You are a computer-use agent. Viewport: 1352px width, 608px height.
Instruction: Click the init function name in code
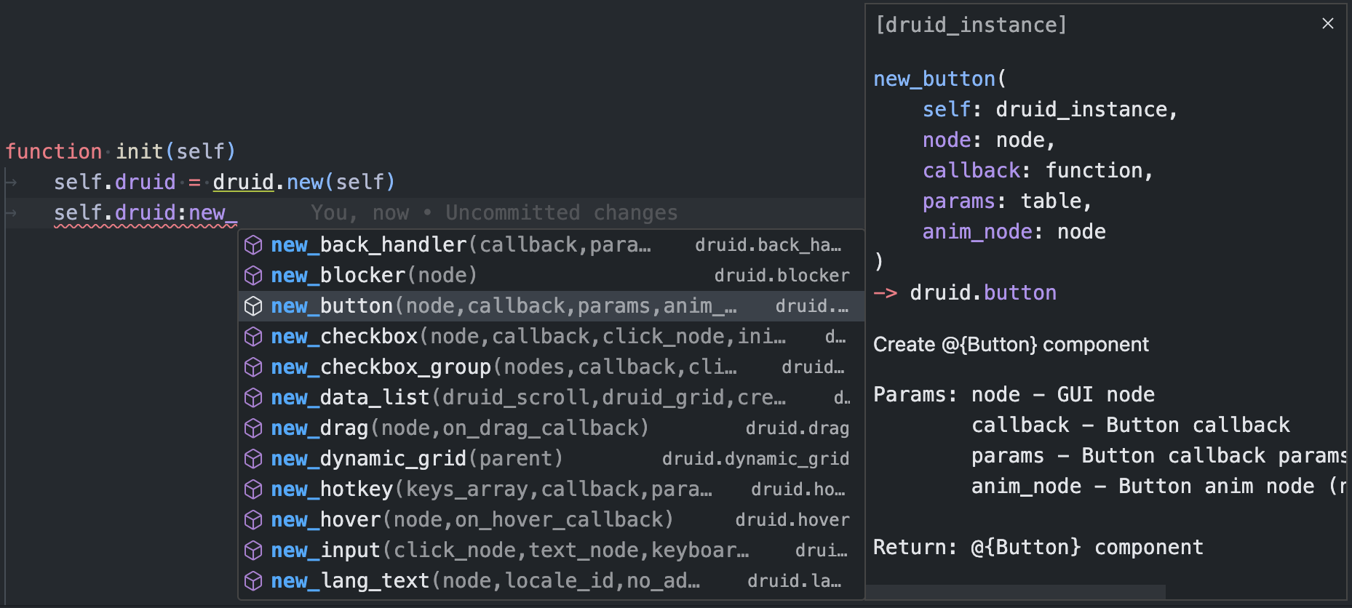(140, 151)
